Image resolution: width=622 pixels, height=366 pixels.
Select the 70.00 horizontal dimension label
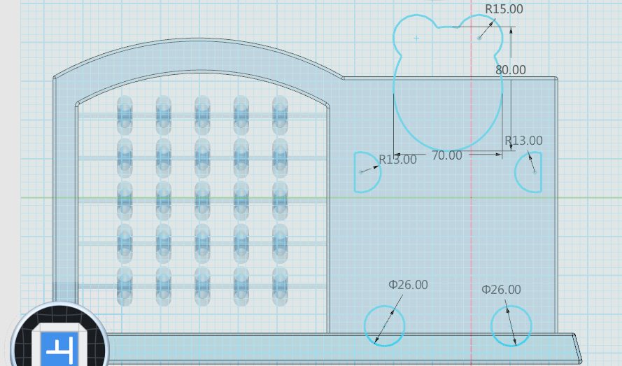pyautogui.click(x=446, y=155)
